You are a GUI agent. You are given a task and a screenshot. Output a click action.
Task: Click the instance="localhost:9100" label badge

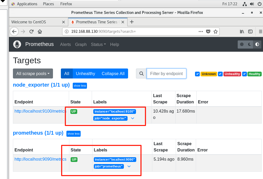coord(115,112)
